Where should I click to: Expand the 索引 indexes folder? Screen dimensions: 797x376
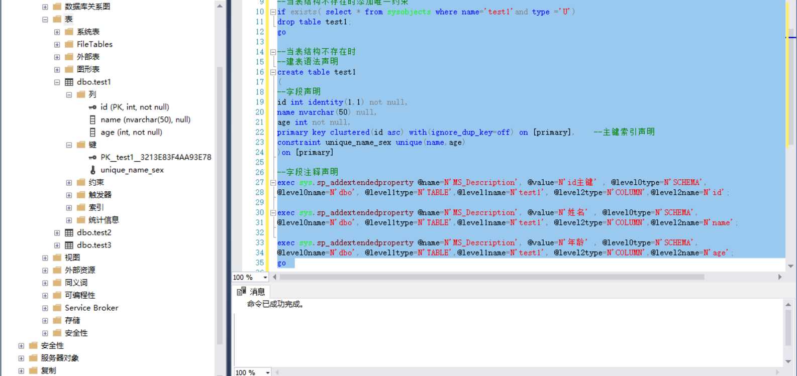pos(69,207)
